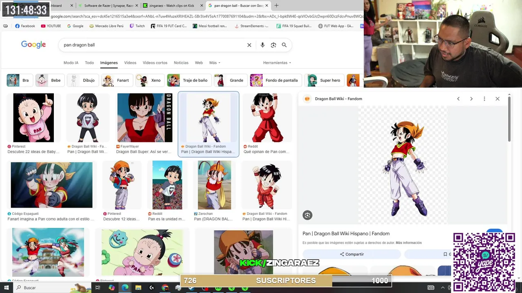
Task: Filter images by Traje de baño chip
Action: click(189, 81)
